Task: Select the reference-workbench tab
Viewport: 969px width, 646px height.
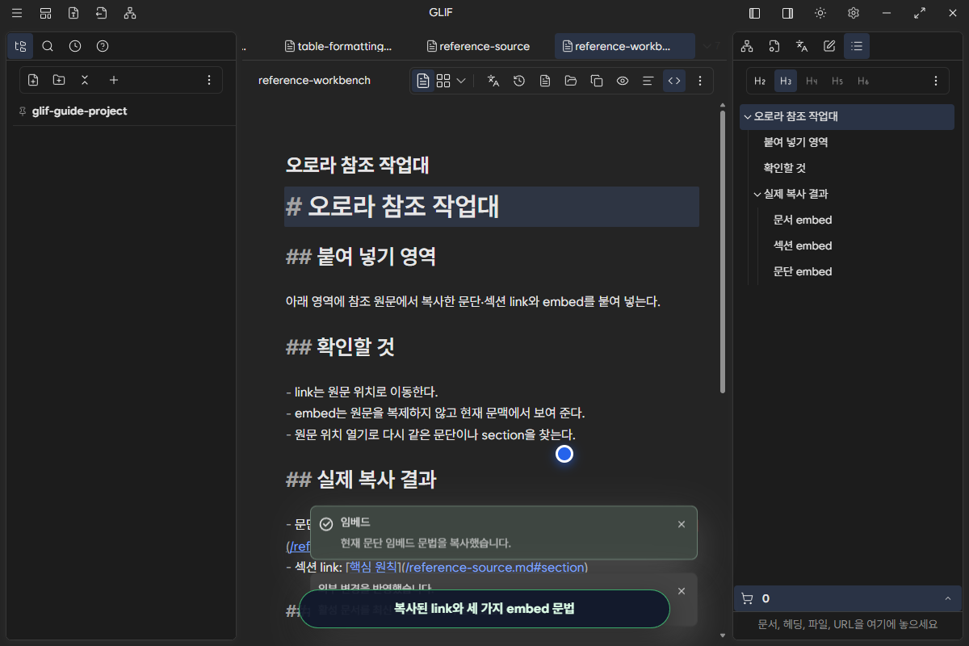Action: pos(624,46)
